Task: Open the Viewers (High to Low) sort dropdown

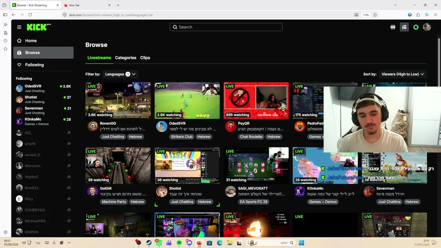Action: (x=402, y=74)
